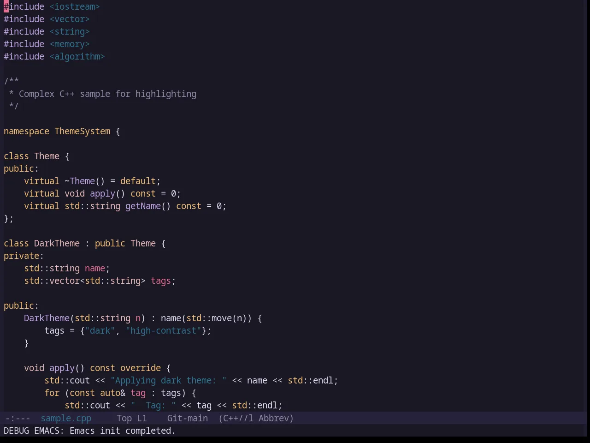Click the string literal "high-contrast"
Screen dimensions: 590x443
[163, 330]
